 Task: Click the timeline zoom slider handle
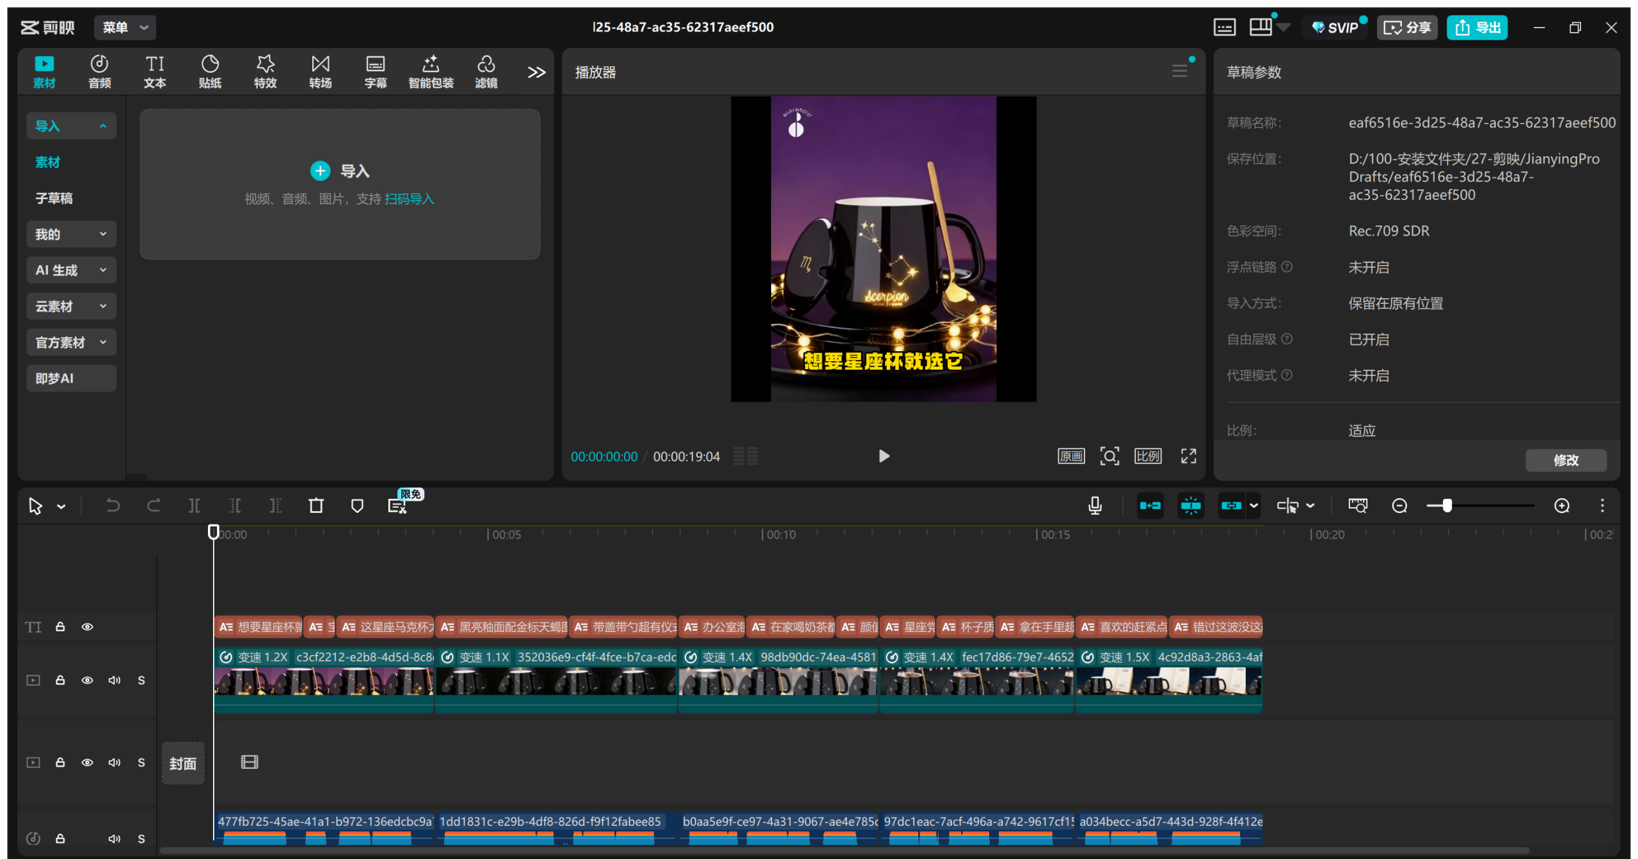1447,506
